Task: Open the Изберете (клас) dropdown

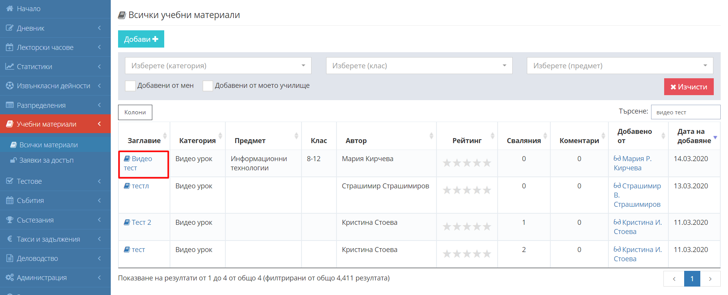Action: [419, 66]
